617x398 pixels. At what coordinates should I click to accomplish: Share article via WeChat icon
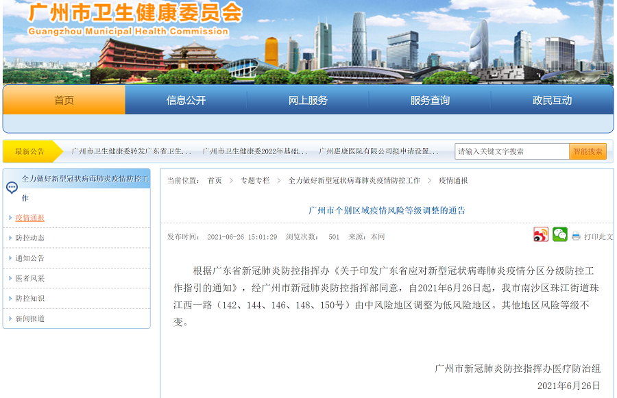pos(560,235)
